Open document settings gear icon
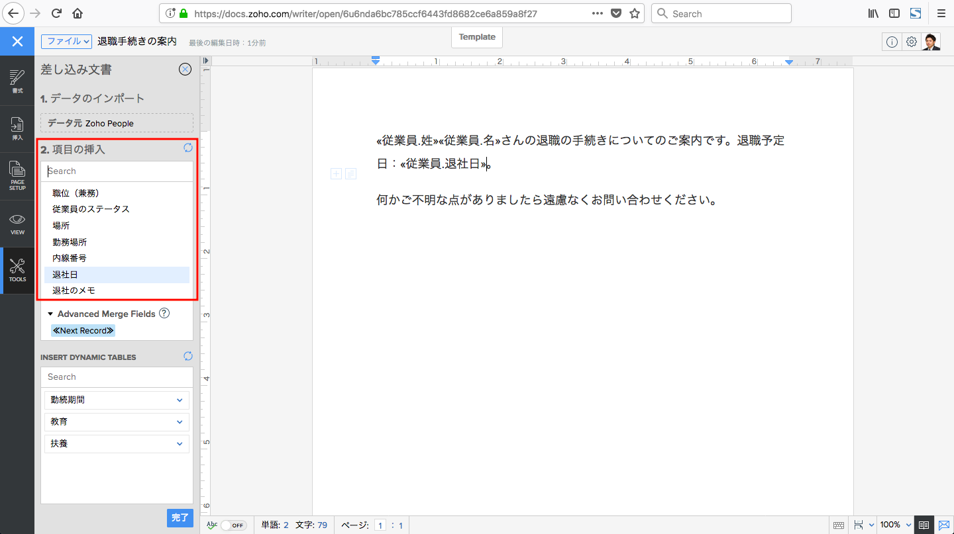954x534 pixels. [x=912, y=42]
